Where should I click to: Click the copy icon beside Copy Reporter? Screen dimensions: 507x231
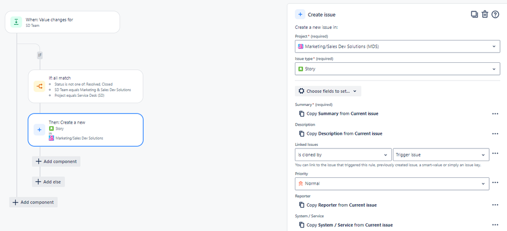[301, 205]
